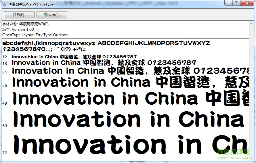Image resolution: width=256 pixels, height=163 pixels.
Task: Close the font preview window
Action: pyautogui.click(x=247, y=3)
